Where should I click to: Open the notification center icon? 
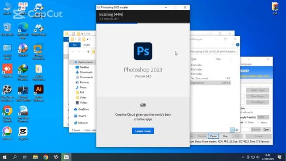click(279, 157)
